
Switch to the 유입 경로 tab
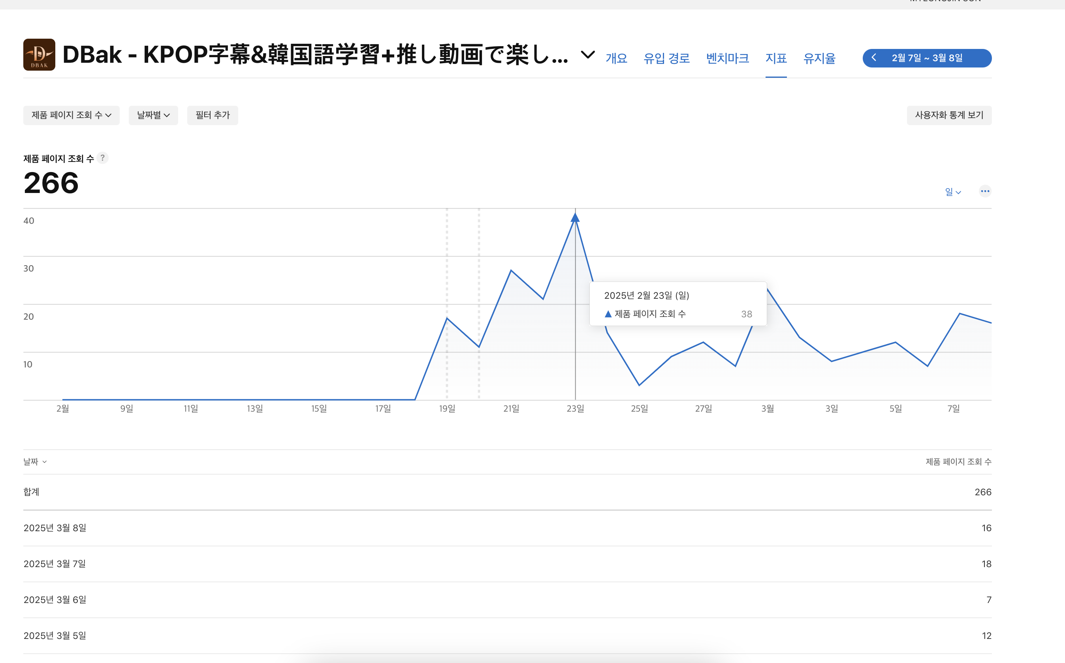[x=666, y=58]
